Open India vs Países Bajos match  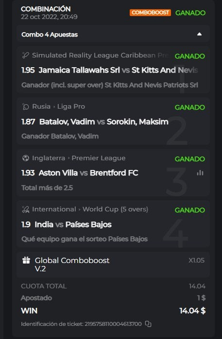click(x=73, y=225)
